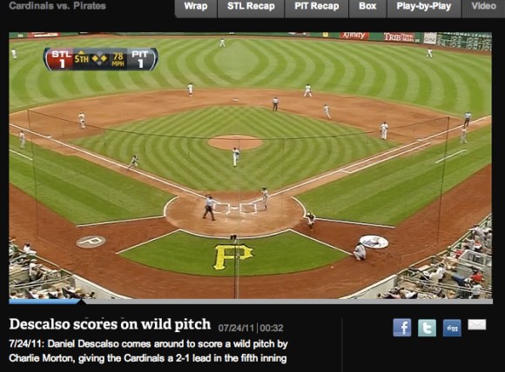This screenshot has width=505, height=372.
Task: Email this video using envelope icon
Action: click(x=477, y=325)
